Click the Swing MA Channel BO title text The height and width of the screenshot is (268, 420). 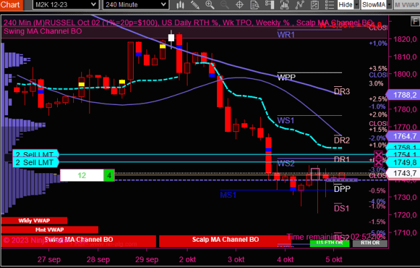tap(42, 31)
